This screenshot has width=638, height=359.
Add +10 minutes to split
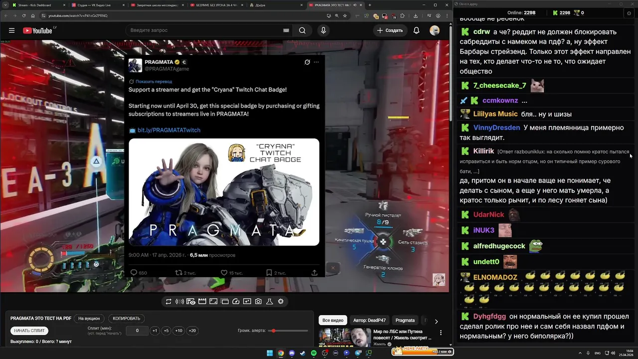click(x=179, y=331)
